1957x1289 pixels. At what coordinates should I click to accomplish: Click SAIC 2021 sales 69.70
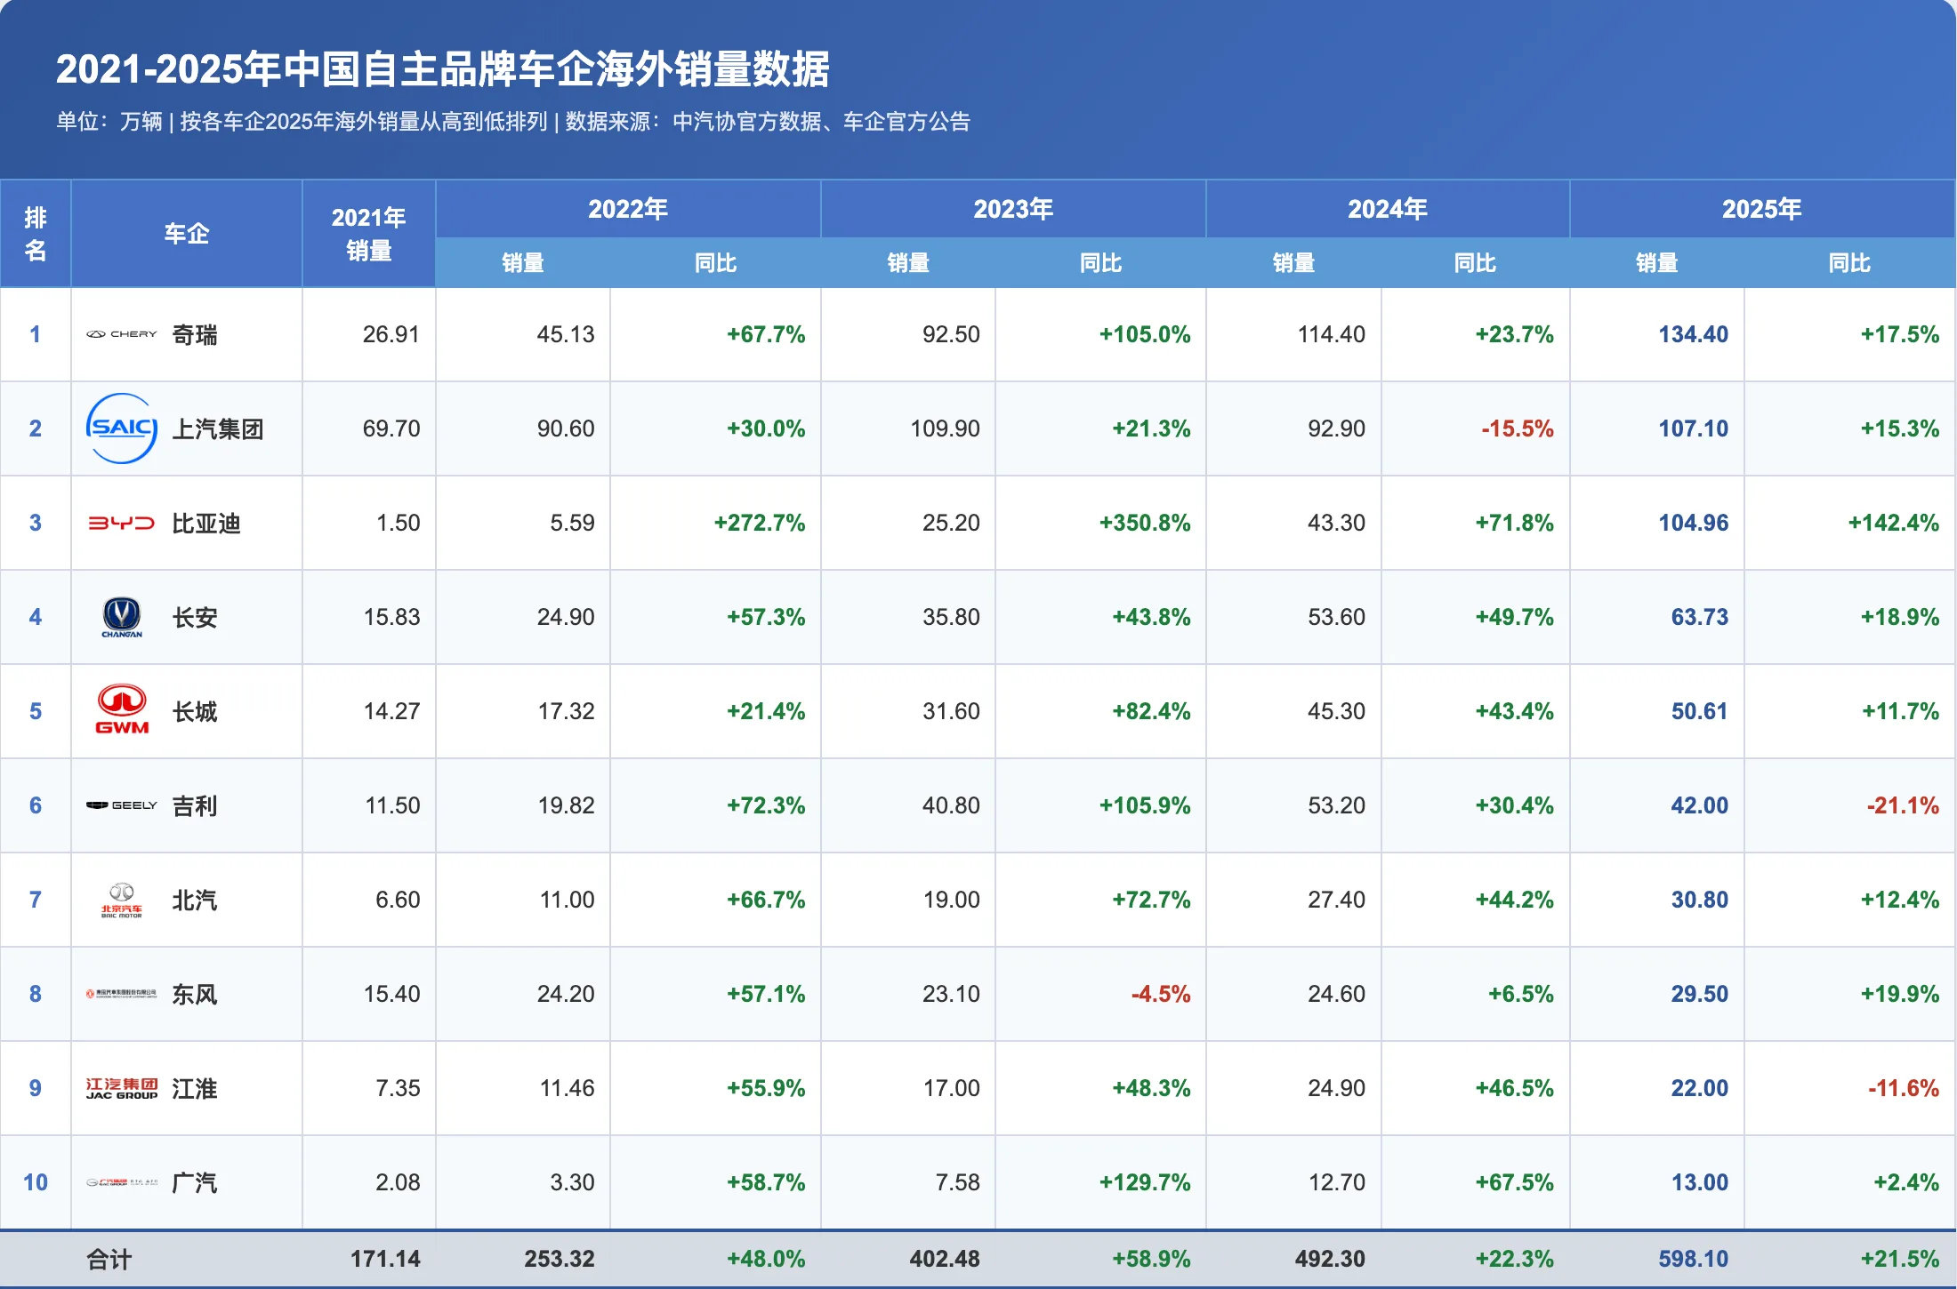[391, 428]
